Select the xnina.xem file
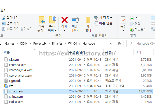The image size is (155, 107). [x=16, y=97]
